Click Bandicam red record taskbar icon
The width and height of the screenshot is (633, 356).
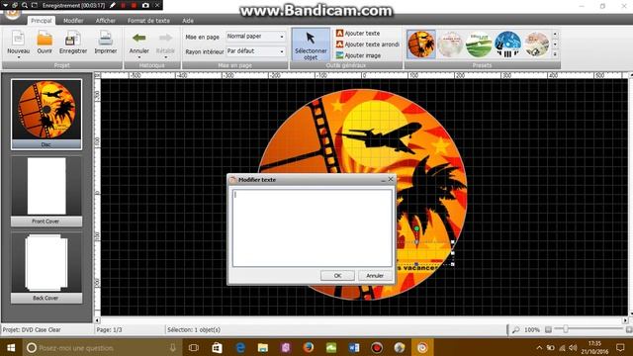[x=377, y=347]
